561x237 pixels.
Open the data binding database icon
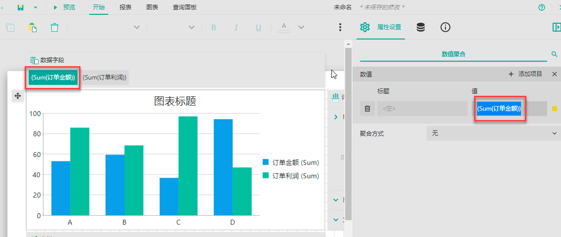point(420,28)
